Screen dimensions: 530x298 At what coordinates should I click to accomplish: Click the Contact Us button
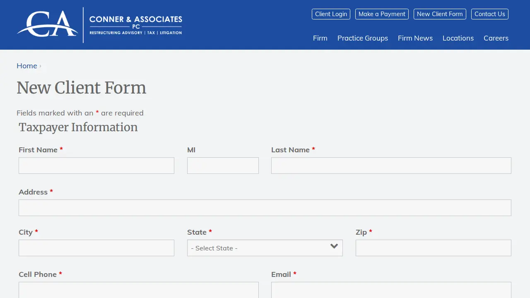(x=490, y=14)
